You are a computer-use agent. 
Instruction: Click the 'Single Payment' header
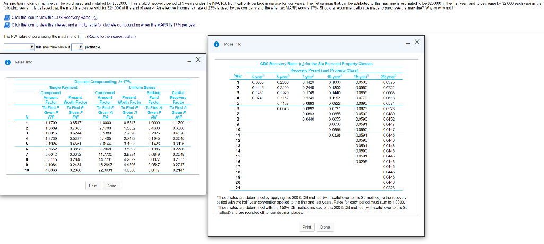[63, 88]
